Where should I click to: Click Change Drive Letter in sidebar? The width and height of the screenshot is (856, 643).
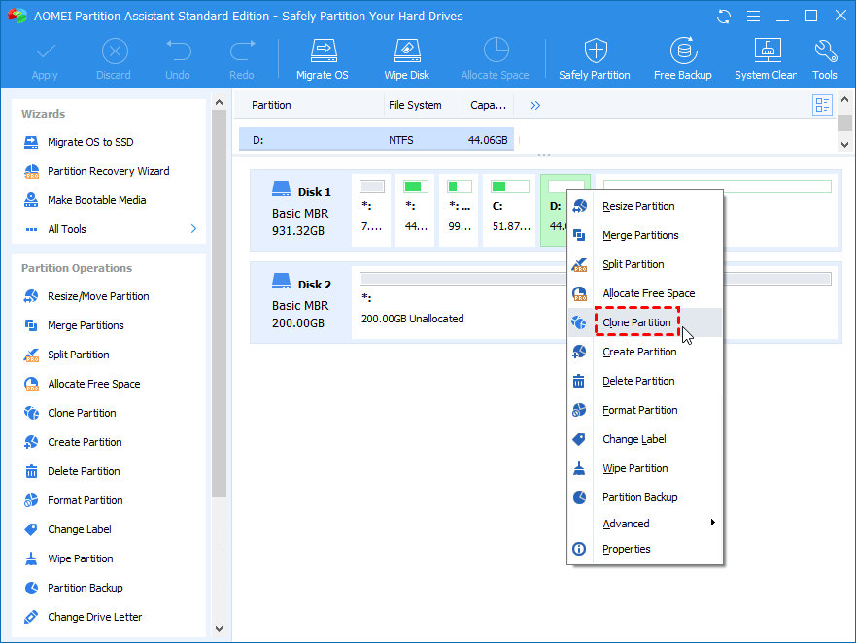click(94, 617)
